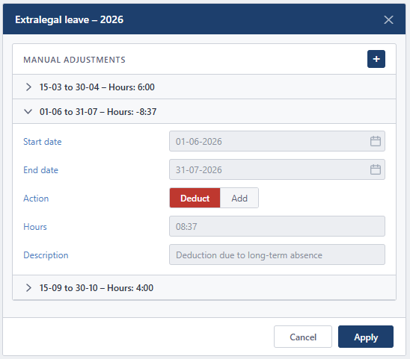Click the Hours field showing 08:37
This screenshot has height=359, width=410.
point(277,226)
